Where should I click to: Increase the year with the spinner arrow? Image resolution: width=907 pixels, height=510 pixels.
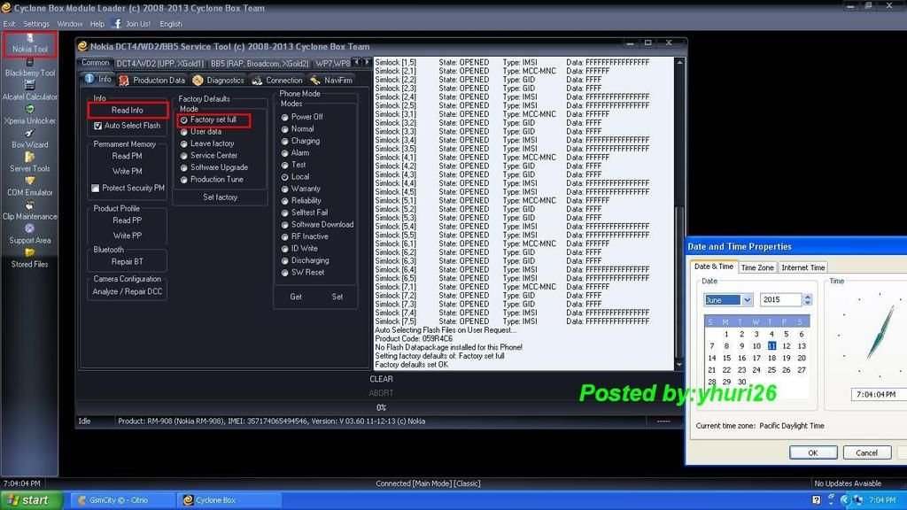[x=807, y=297]
